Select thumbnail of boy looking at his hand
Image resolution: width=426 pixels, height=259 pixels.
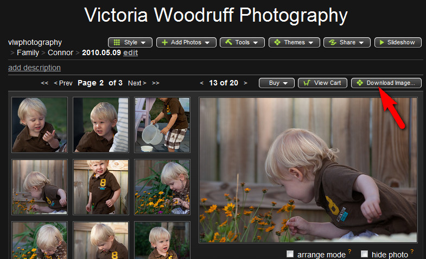pos(40,125)
